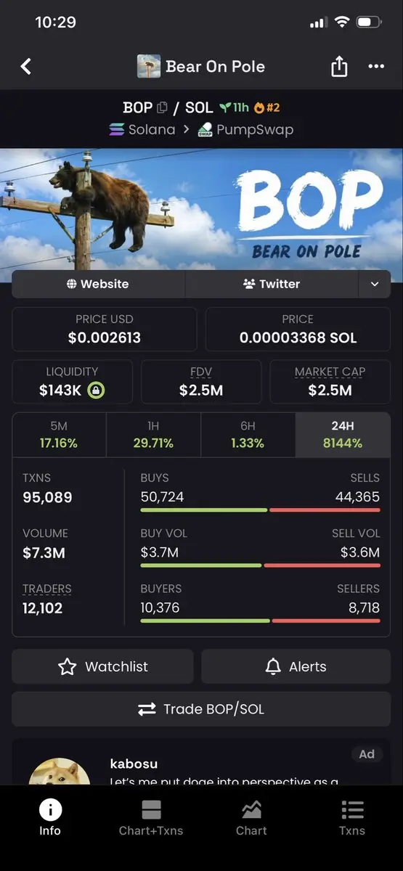
Task: Tap Trade BOP/SOL button
Action: 201,709
